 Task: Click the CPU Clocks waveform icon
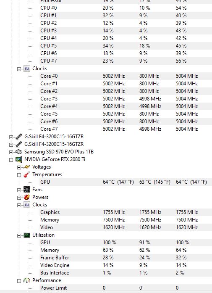coord(27,69)
